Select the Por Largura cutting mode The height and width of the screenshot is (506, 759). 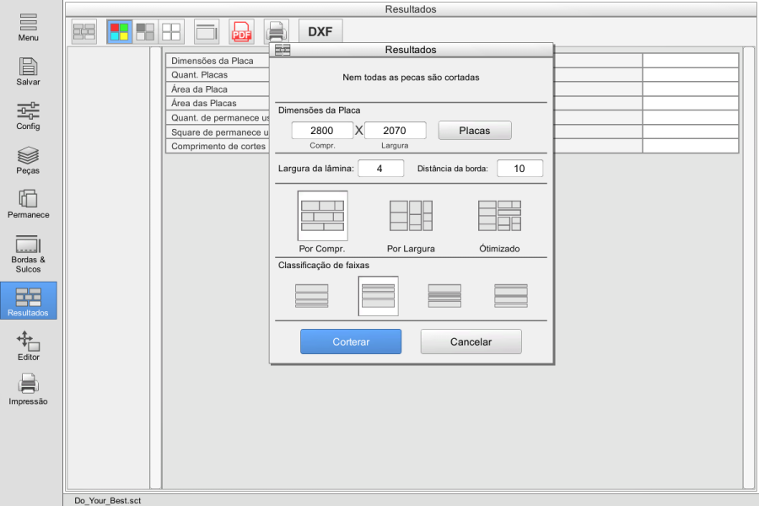click(x=411, y=223)
